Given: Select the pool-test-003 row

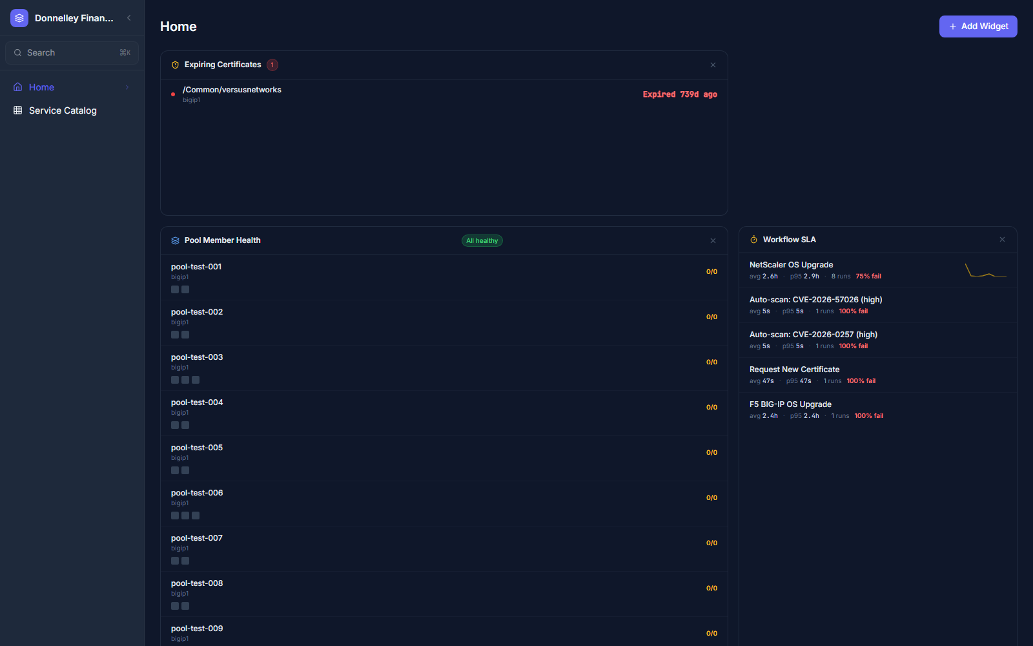Looking at the screenshot, I should [444, 368].
